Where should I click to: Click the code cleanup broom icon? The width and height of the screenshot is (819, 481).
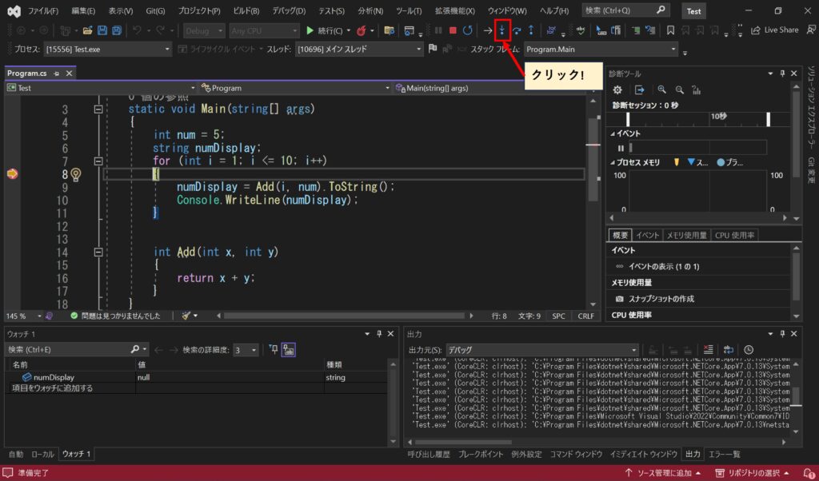click(186, 316)
